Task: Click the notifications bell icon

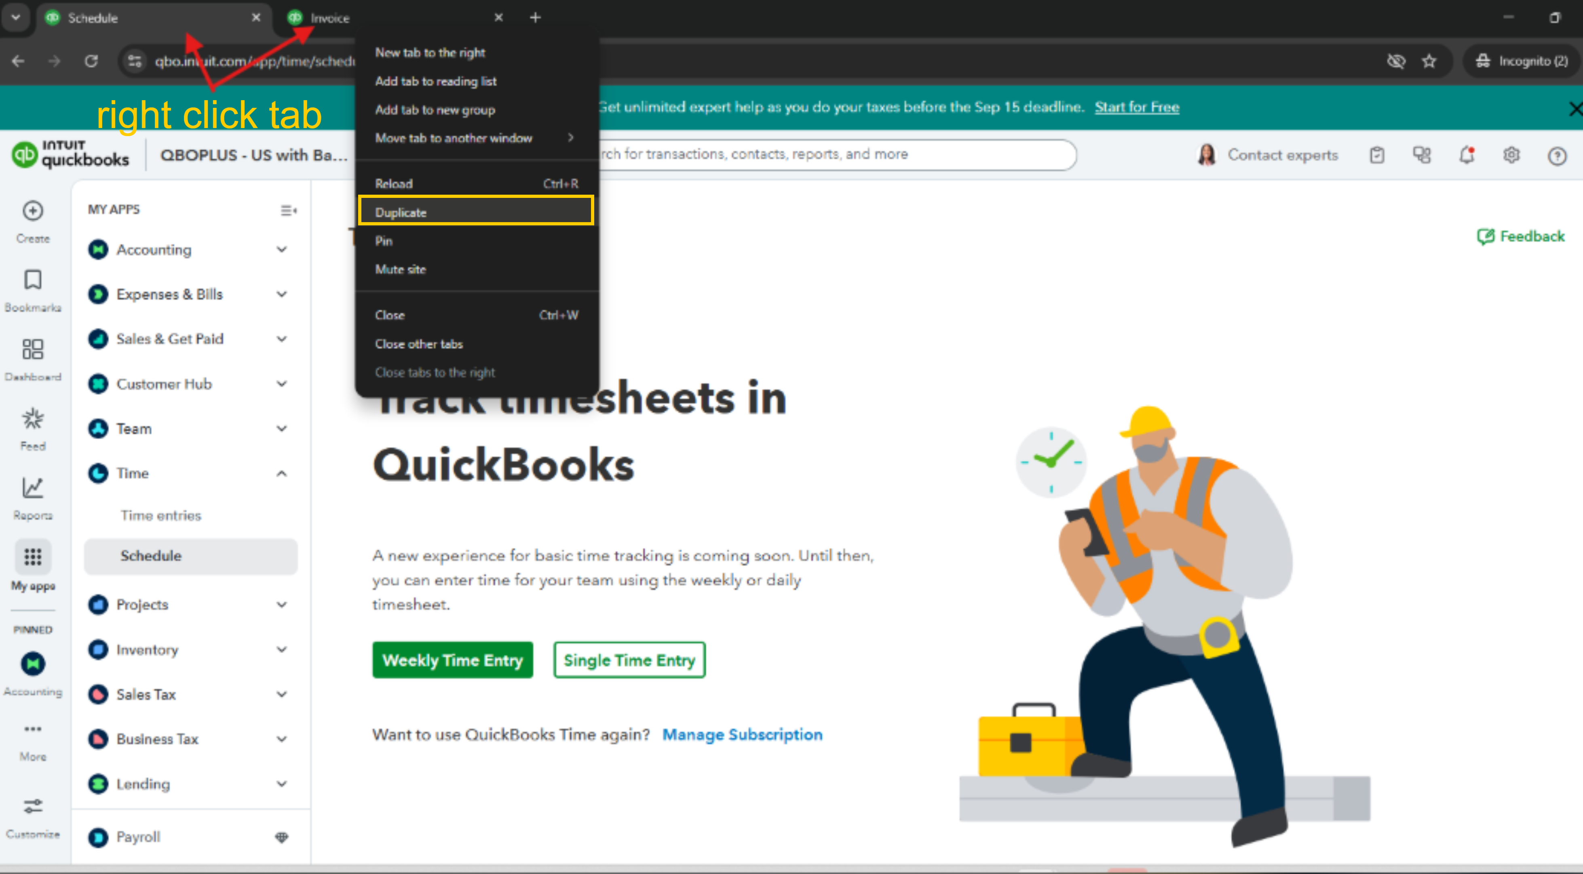Action: (1467, 155)
